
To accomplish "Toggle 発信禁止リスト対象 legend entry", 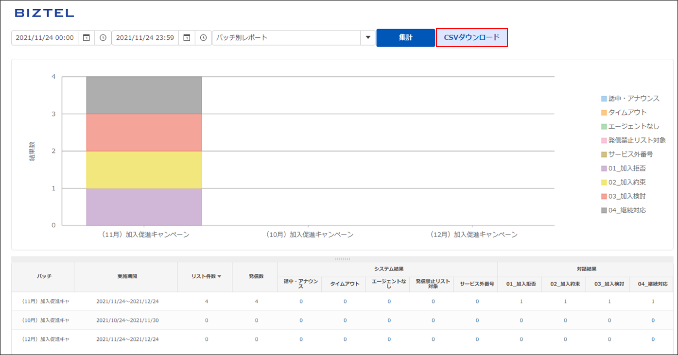I will click(633, 140).
